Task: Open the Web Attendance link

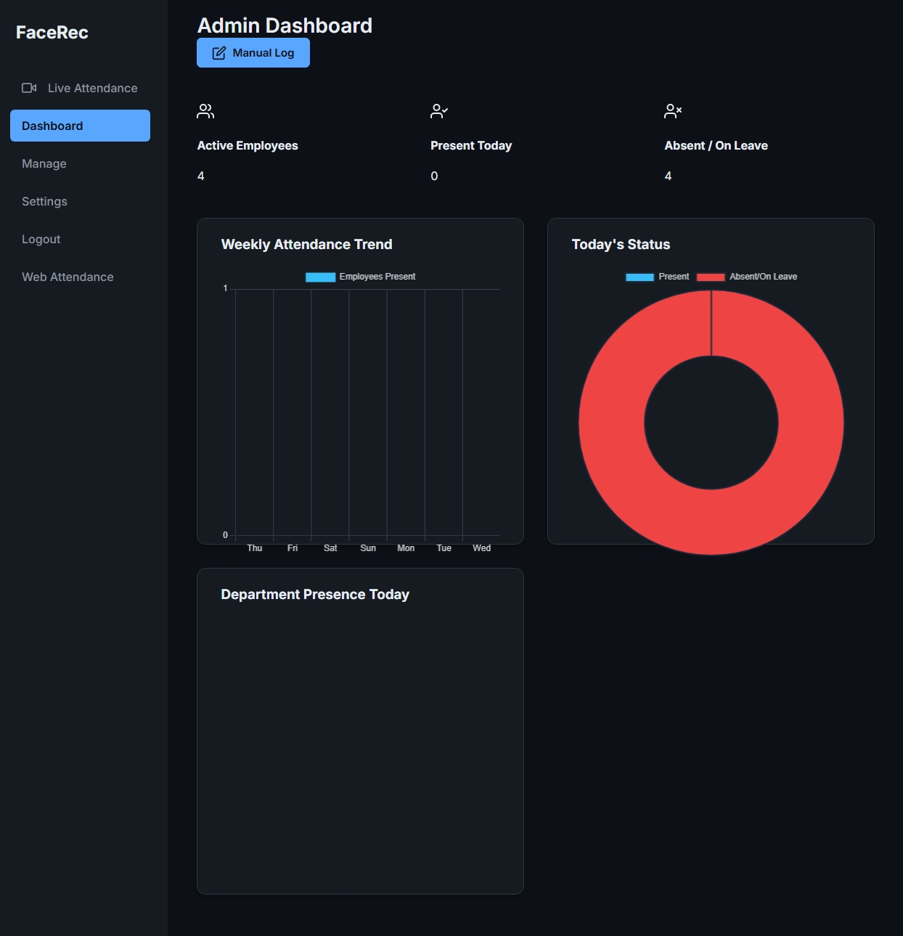Action: click(x=80, y=277)
